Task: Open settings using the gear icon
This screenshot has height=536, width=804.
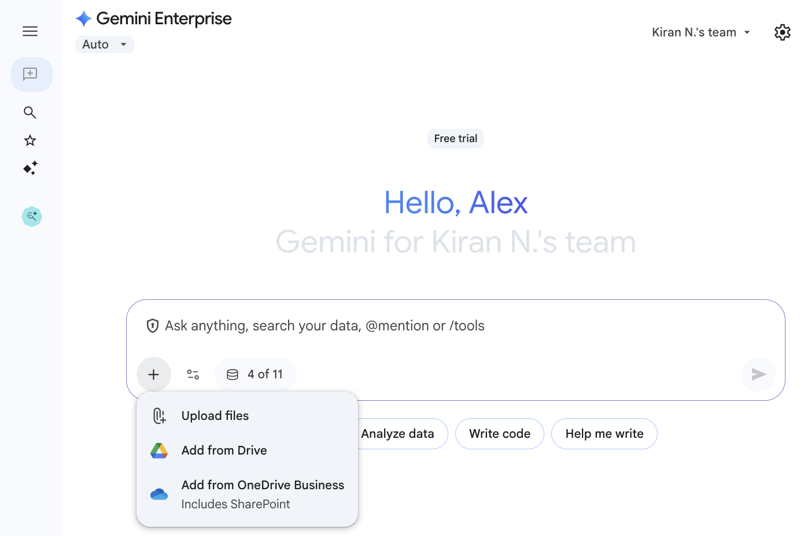Action: click(782, 32)
